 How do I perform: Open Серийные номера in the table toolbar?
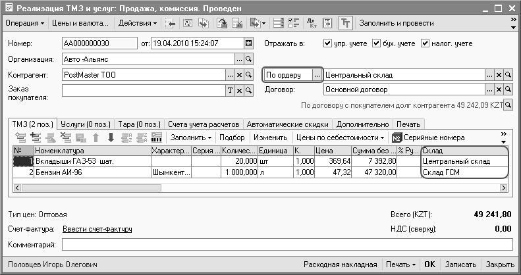(428, 137)
